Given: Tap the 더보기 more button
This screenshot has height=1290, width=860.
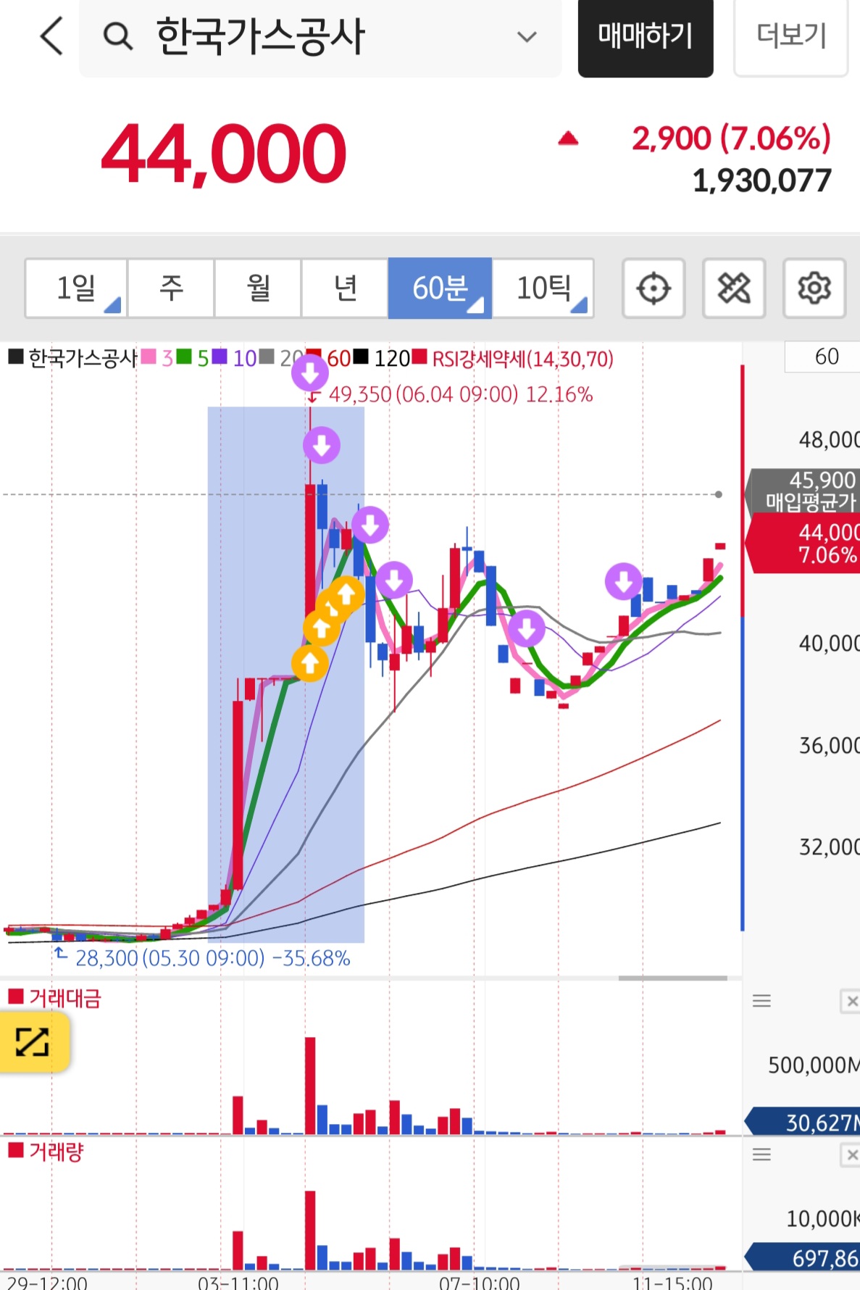Looking at the screenshot, I should point(791,36).
